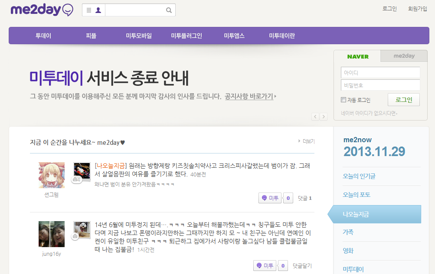Click the previous banner arrow
This screenshot has width=435, height=274.
click(315, 117)
